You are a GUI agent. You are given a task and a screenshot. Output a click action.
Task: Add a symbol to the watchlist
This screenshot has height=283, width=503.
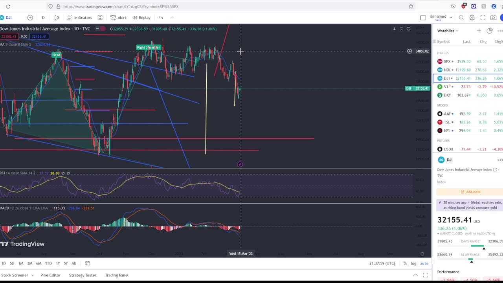pos(479,31)
